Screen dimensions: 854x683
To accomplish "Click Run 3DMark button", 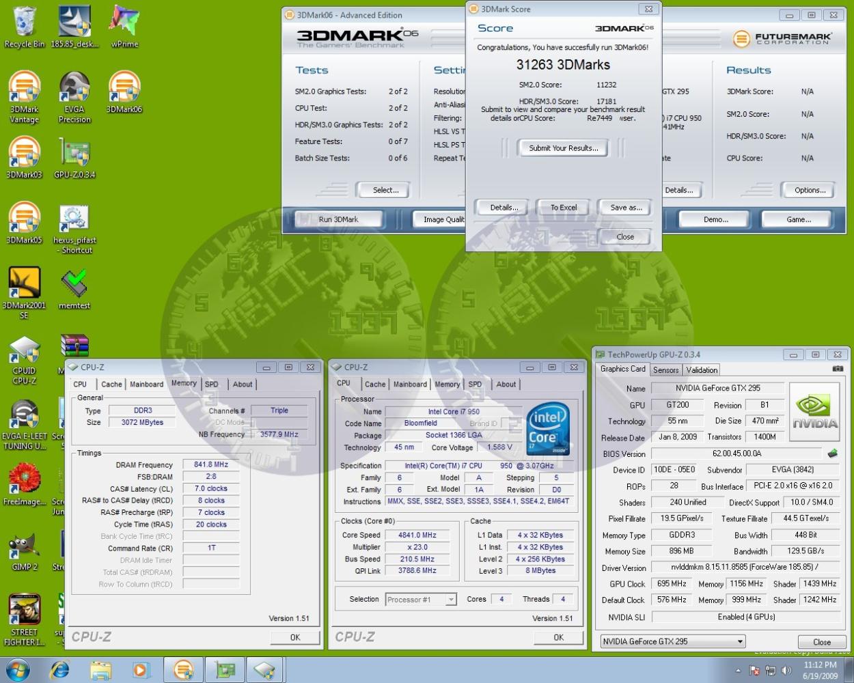I will click(338, 219).
